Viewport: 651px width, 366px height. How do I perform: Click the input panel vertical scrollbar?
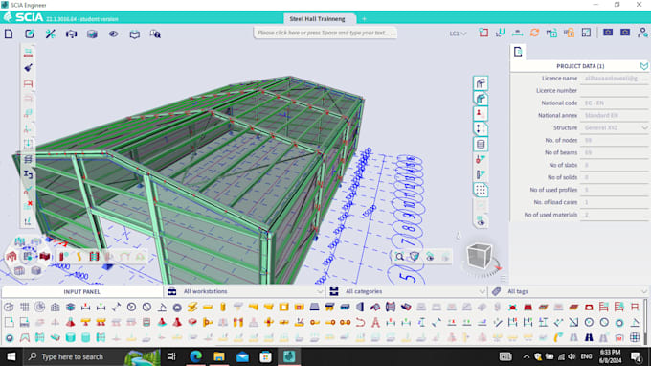click(x=645, y=322)
